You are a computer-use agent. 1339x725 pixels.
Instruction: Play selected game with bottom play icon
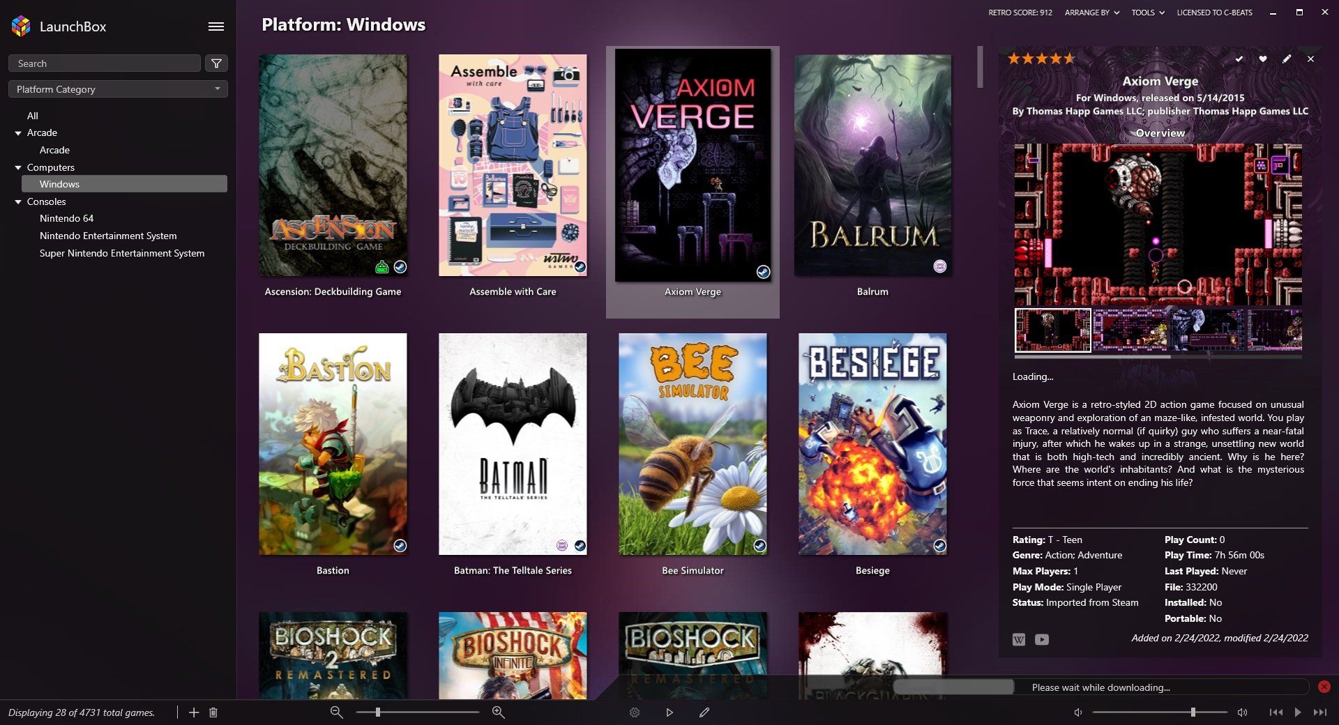coord(669,712)
